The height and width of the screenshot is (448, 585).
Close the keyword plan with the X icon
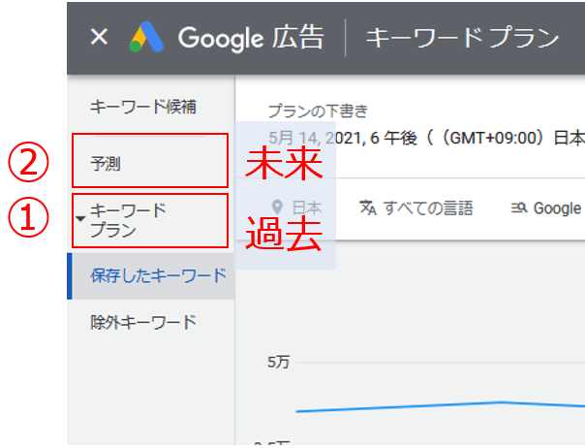(99, 37)
